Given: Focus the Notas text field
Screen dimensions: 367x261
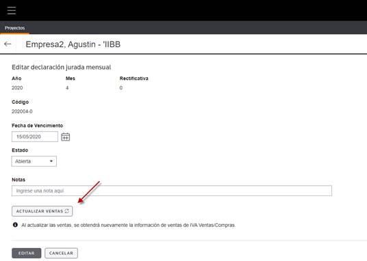Looking at the screenshot, I should (172, 191).
